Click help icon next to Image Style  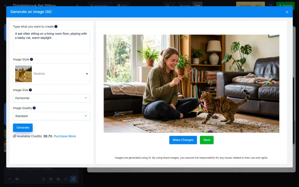point(32,59)
